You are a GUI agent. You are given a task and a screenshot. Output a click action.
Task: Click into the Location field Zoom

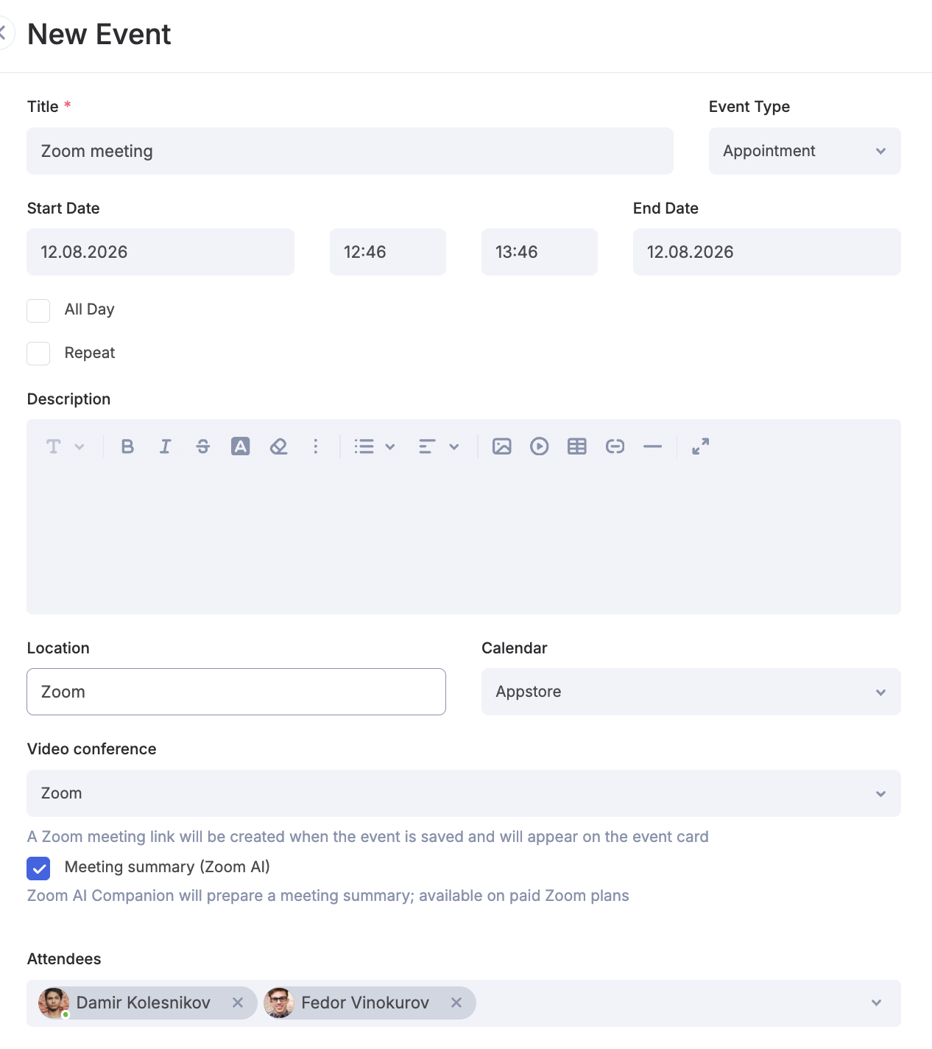tap(236, 692)
